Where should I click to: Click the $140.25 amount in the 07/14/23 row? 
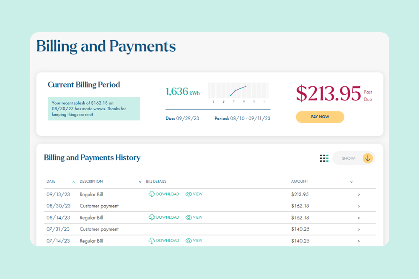coord(300,241)
